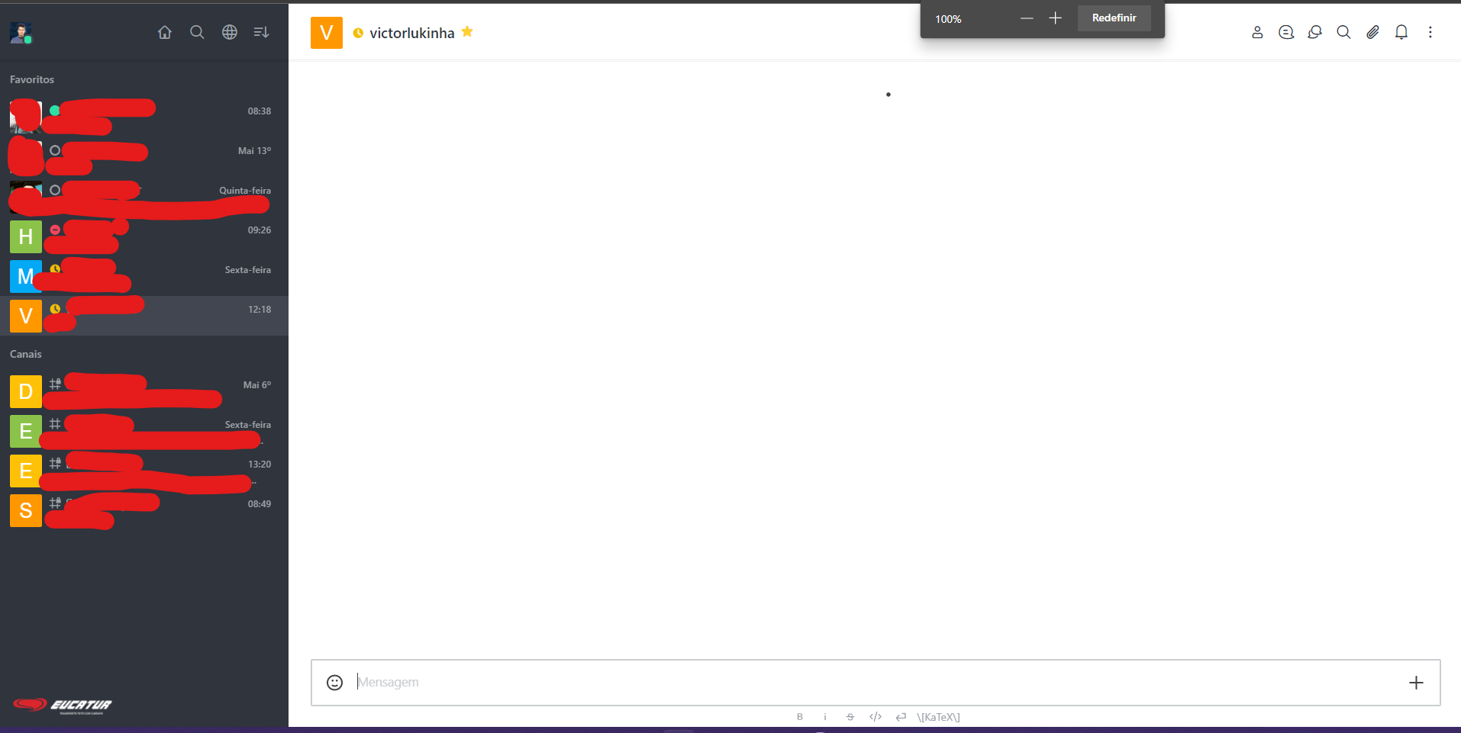
Task: Open the kebab more options menu
Action: tap(1430, 32)
